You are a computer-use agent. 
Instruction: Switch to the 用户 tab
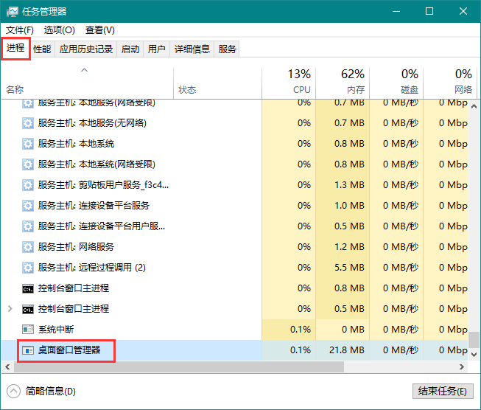click(156, 49)
